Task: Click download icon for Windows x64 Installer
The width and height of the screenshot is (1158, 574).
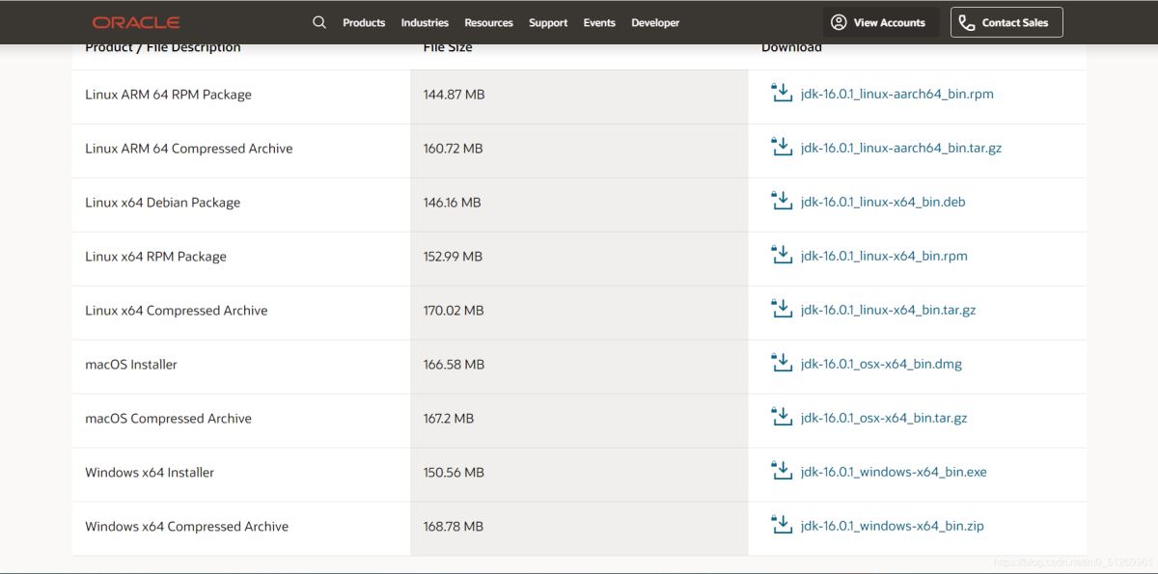Action: [x=781, y=472]
